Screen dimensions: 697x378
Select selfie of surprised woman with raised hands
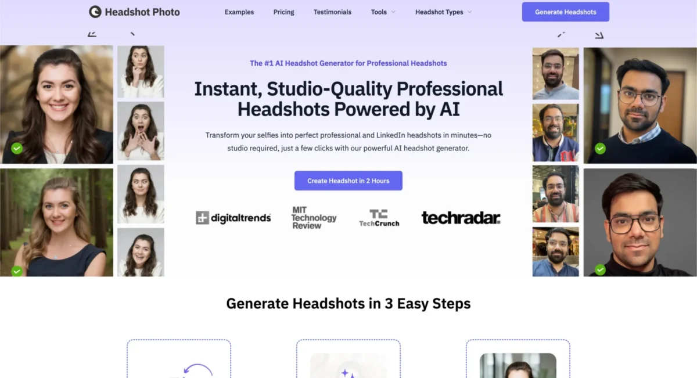[141, 131]
